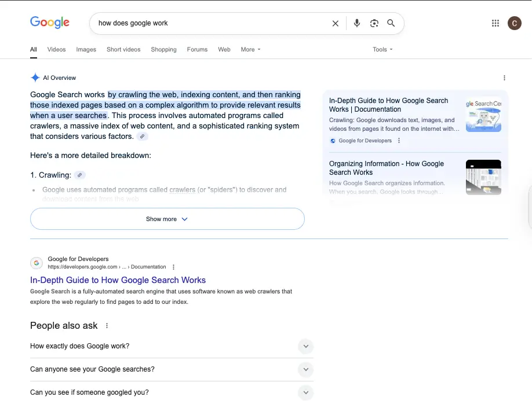Switch to the Videos tab
Viewport: 532px width, 404px height.
[x=56, y=49]
